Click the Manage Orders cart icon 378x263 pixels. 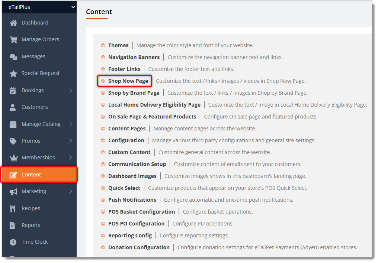click(x=13, y=39)
